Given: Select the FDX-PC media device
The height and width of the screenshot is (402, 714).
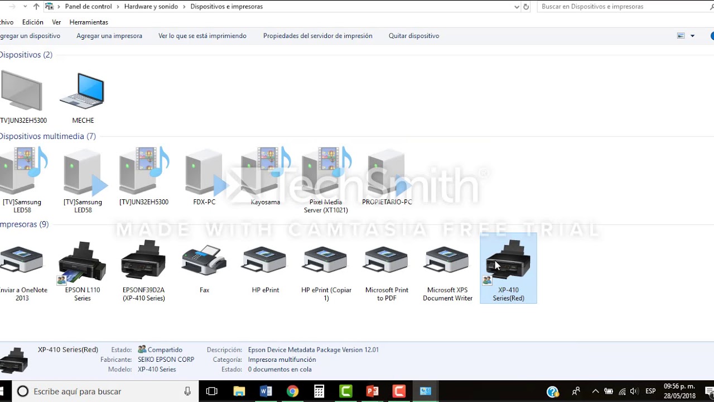Looking at the screenshot, I should pyautogui.click(x=204, y=177).
